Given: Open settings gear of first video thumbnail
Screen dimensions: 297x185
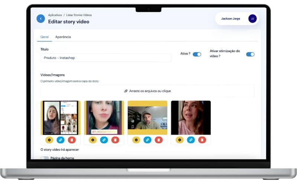Looking at the screenshot, I should tap(49, 140).
